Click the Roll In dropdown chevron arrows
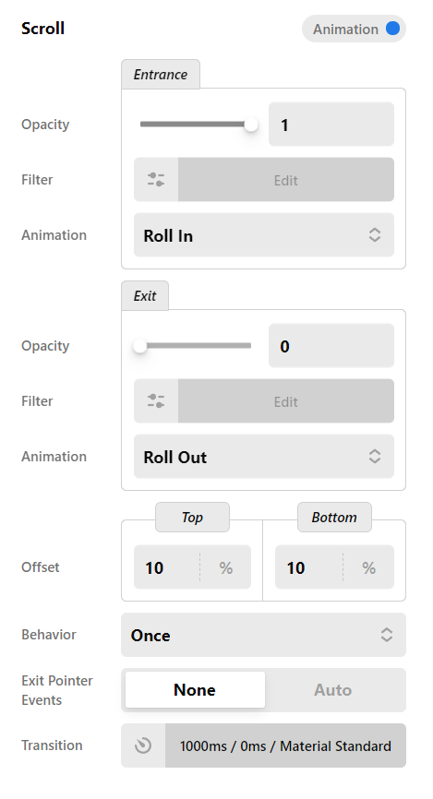 375,235
